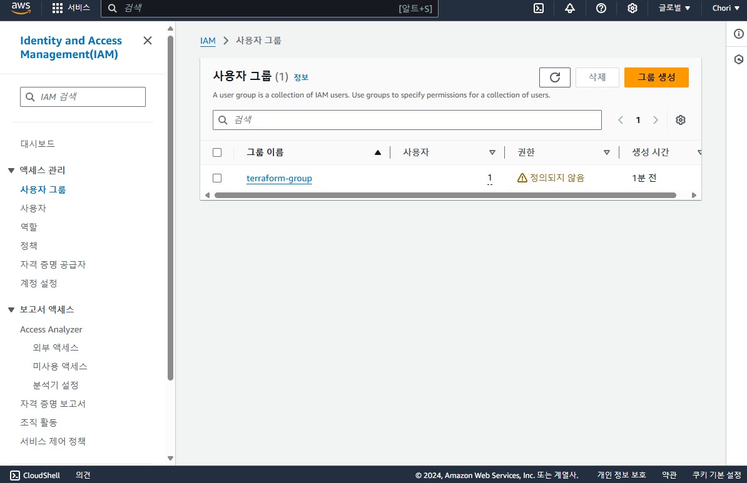Click the sidebar vertical scrollbar
747x483 pixels.
(x=171, y=209)
